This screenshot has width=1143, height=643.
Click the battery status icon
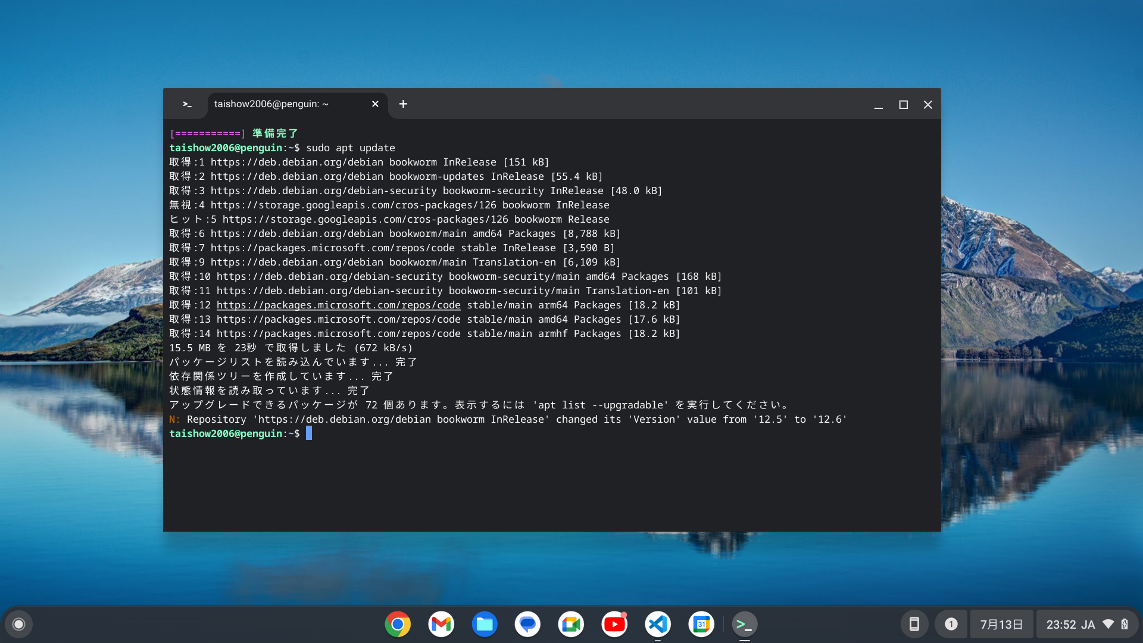[1125, 624]
